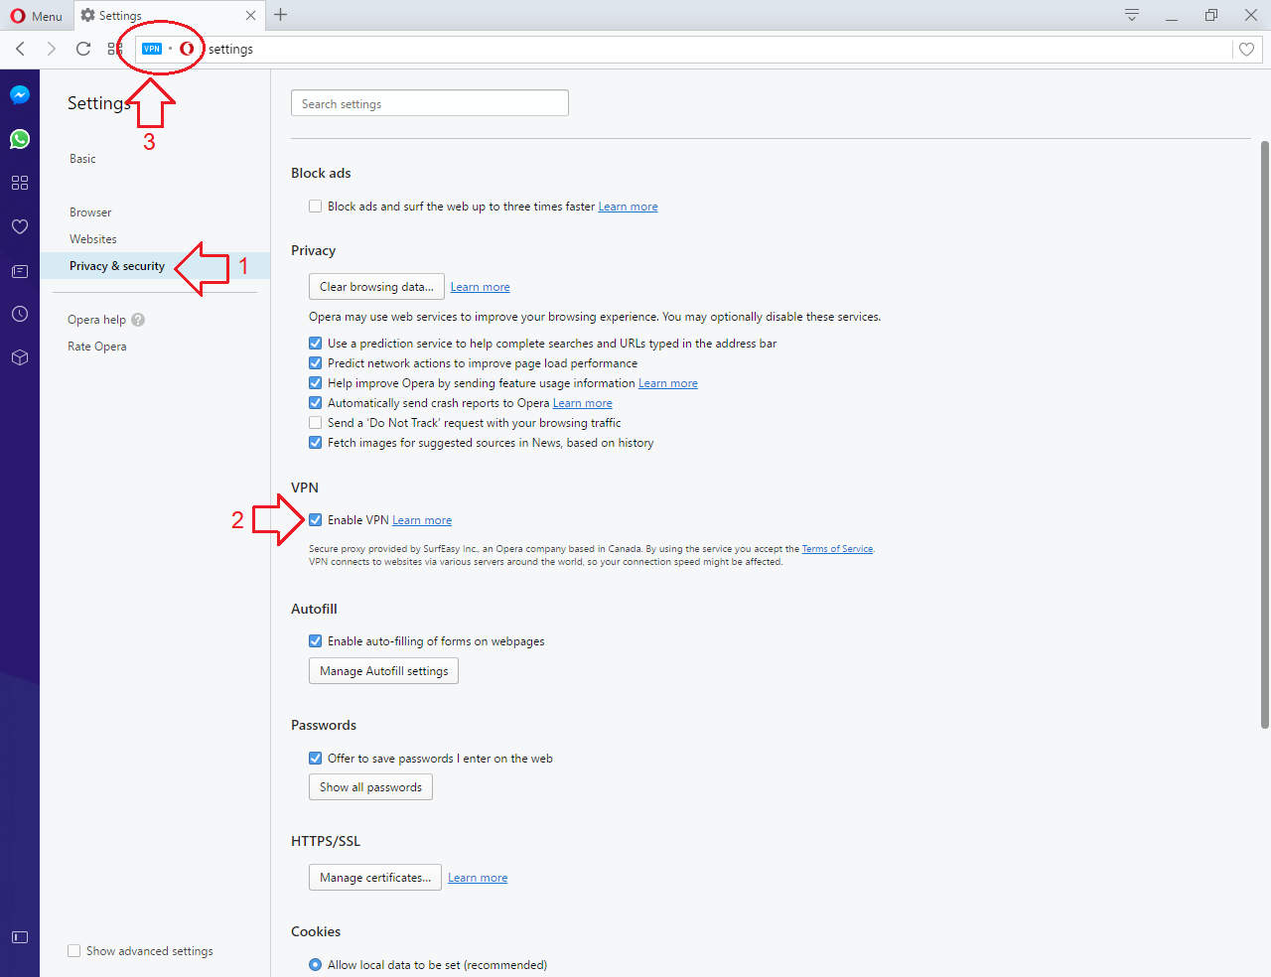Toggle Predict network actions checkbox
Screen dimensions: 1271x977
coord(315,363)
